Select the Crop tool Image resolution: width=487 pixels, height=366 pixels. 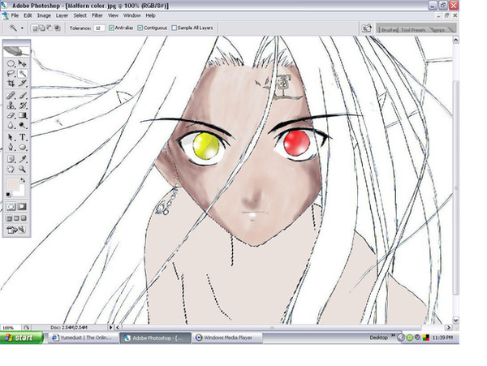tap(11, 84)
